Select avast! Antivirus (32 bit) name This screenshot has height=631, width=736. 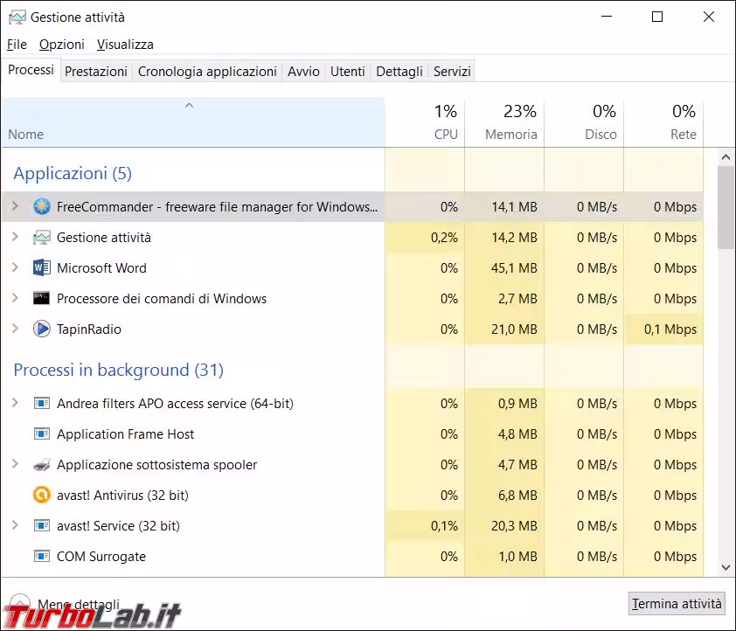(x=122, y=496)
